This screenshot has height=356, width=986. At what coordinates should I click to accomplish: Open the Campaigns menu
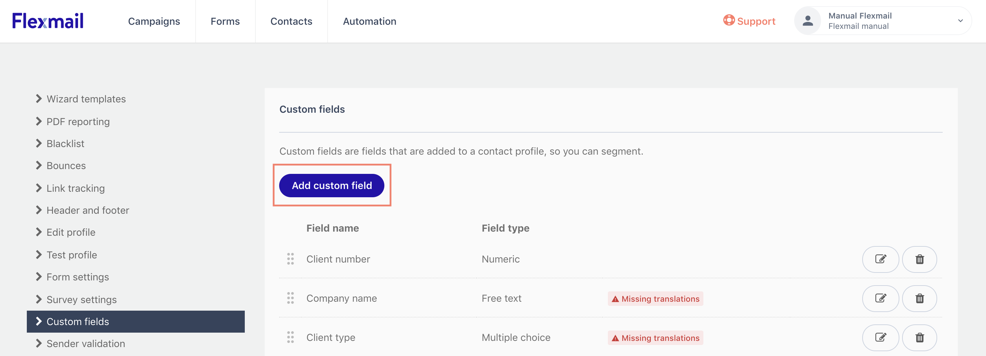154,21
